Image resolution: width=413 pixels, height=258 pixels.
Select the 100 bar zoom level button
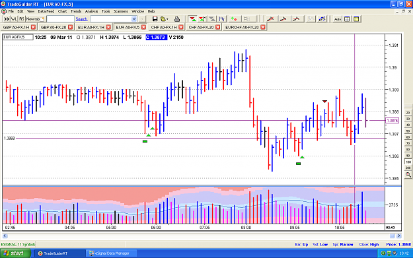point(408,162)
